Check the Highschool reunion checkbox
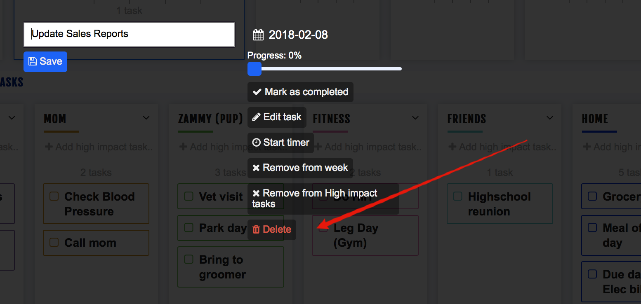The height and width of the screenshot is (304, 641). (x=457, y=196)
